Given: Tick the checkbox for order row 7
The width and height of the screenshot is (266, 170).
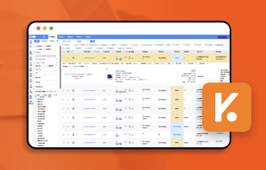Looking at the screenshot, I should point(64,135).
